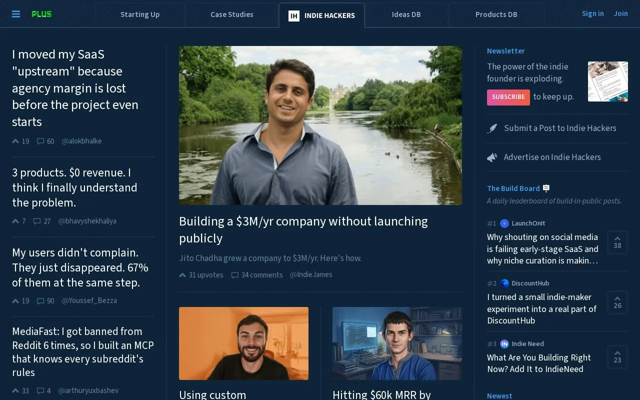The image size is (640, 400).
Task: Open 'What Are You Building Right Now?' post
Action: pyautogui.click(x=539, y=363)
